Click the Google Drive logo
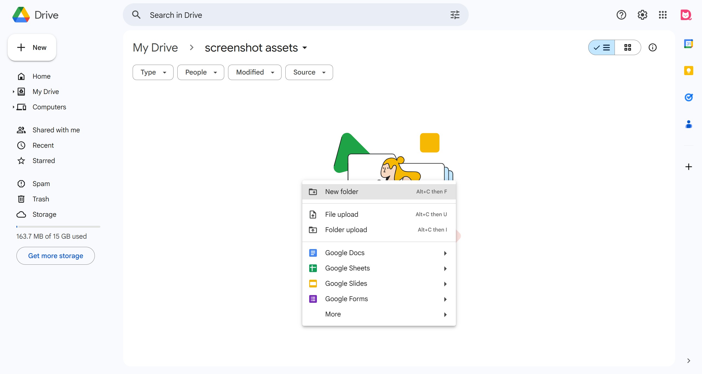702x374 pixels. pos(21,15)
